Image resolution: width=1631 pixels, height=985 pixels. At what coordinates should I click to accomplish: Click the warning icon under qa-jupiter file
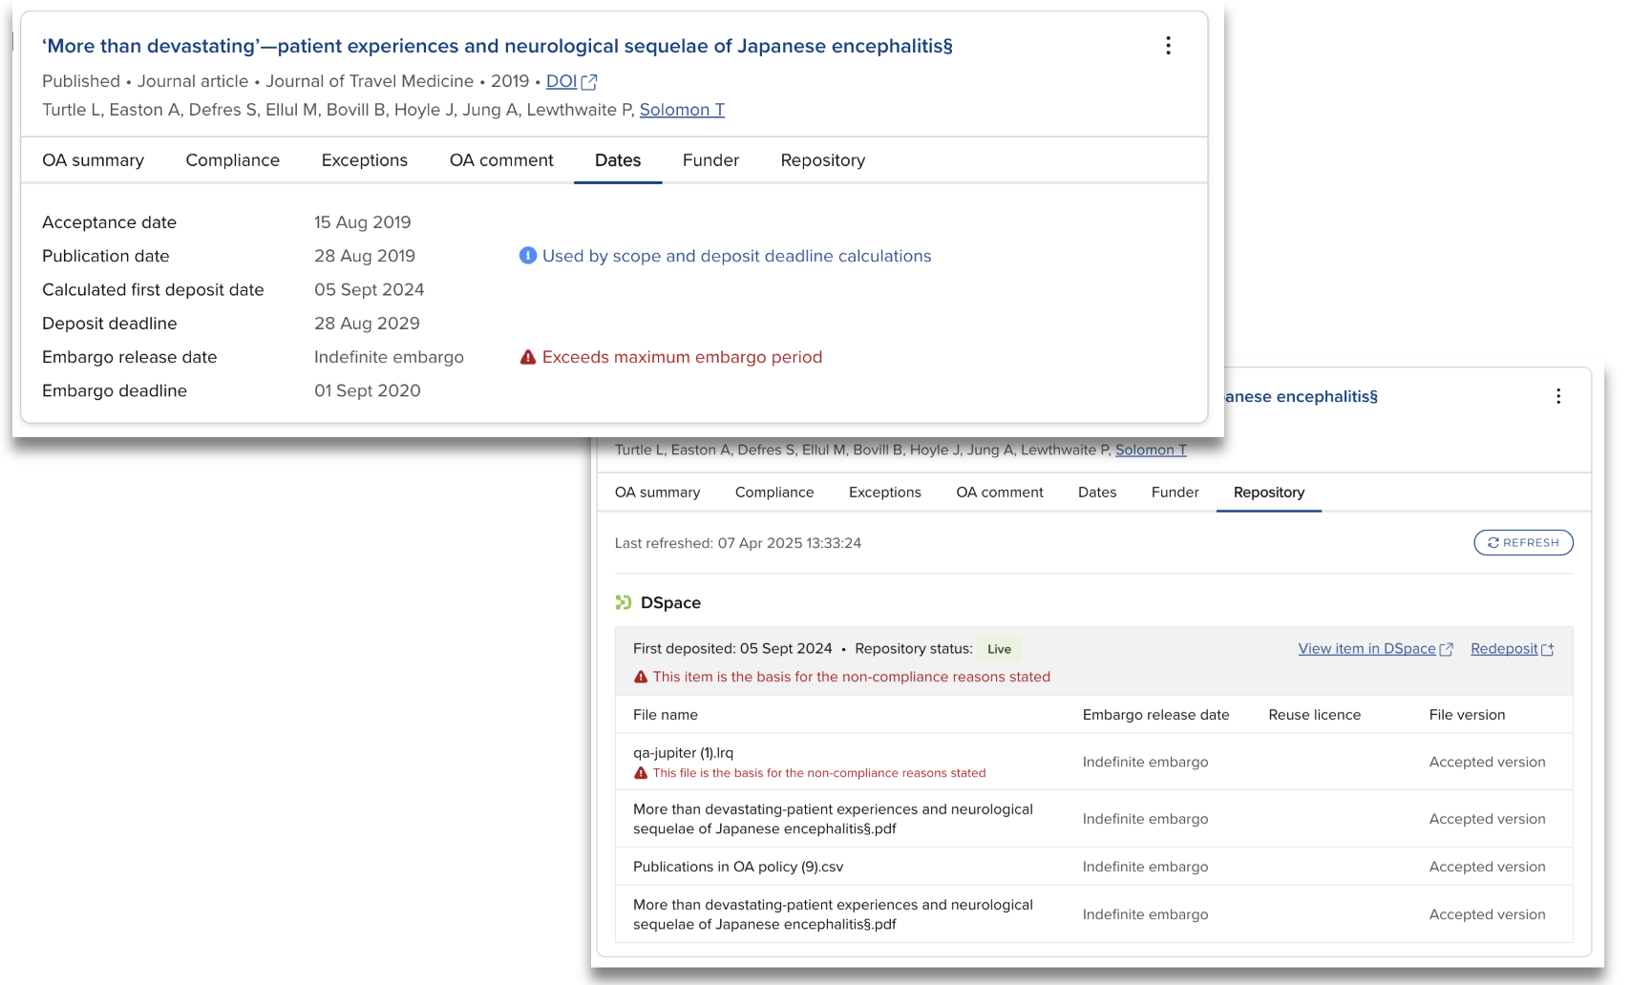coord(641,773)
